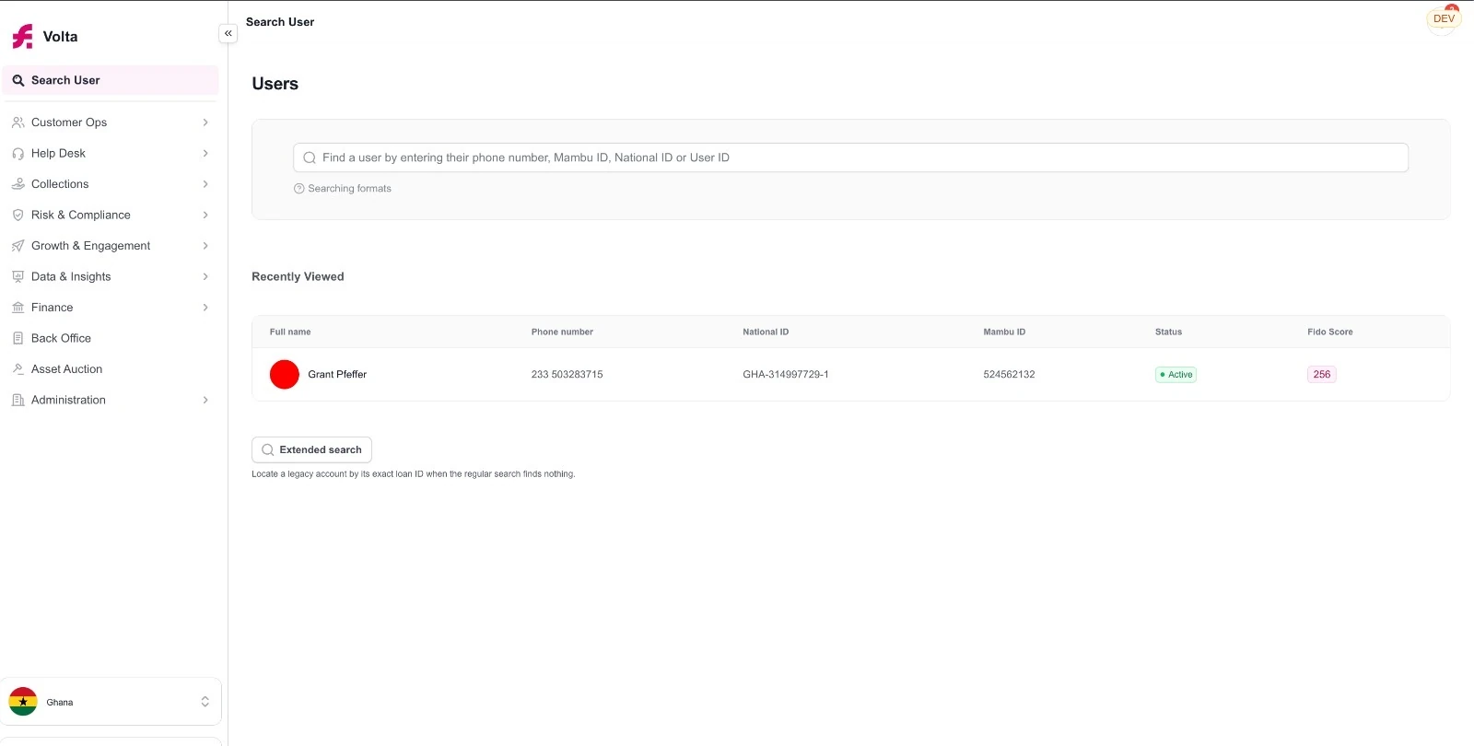Click the DEV profile avatar
Viewport: 1474px width, 746px height.
click(x=1444, y=19)
